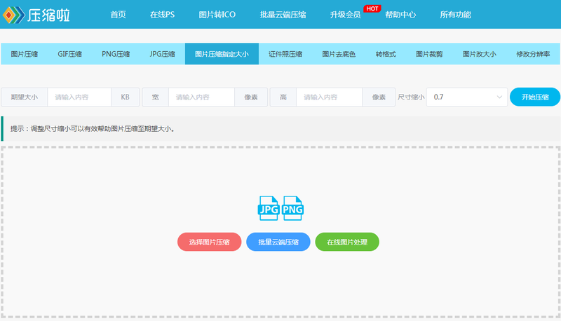Switch to the 图片去底色 tab

pos(339,54)
